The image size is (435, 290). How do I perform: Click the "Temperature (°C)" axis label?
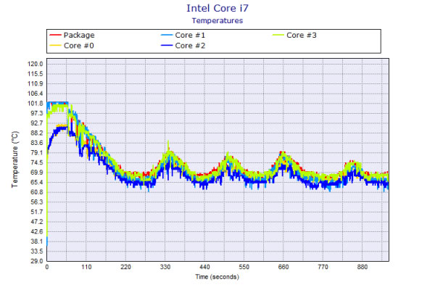[14, 159]
